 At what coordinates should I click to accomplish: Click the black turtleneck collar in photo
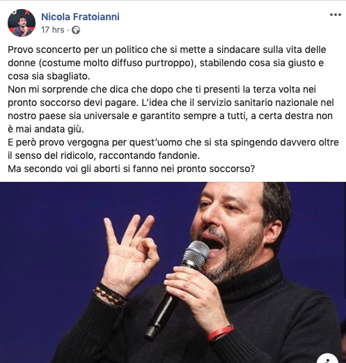251,282
